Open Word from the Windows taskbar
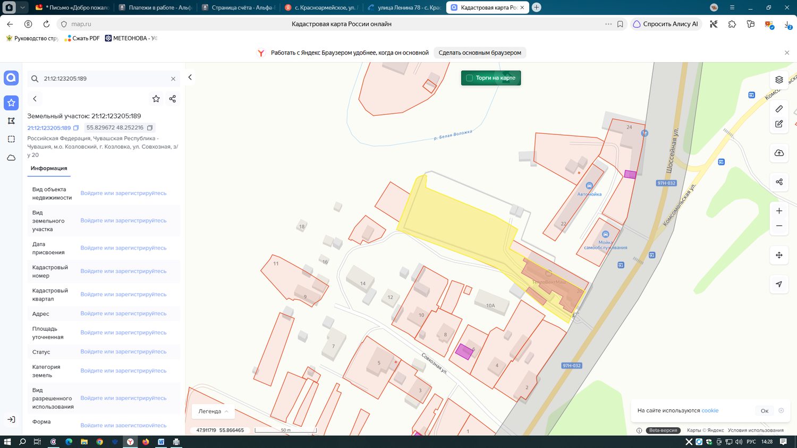Image resolution: width=797 pixels, height=448 pixels. coord(161,442)
